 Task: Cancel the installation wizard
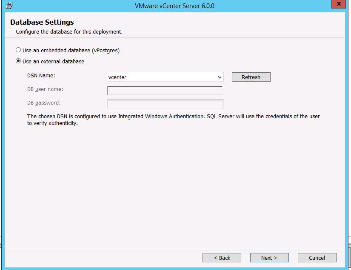[317, 258]
